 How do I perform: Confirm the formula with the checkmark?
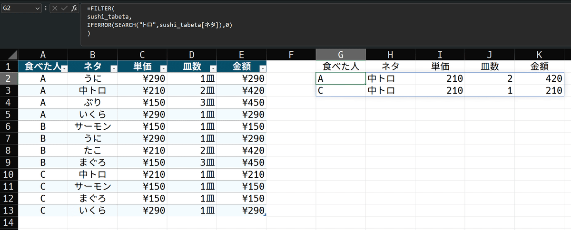pos(65,9)
